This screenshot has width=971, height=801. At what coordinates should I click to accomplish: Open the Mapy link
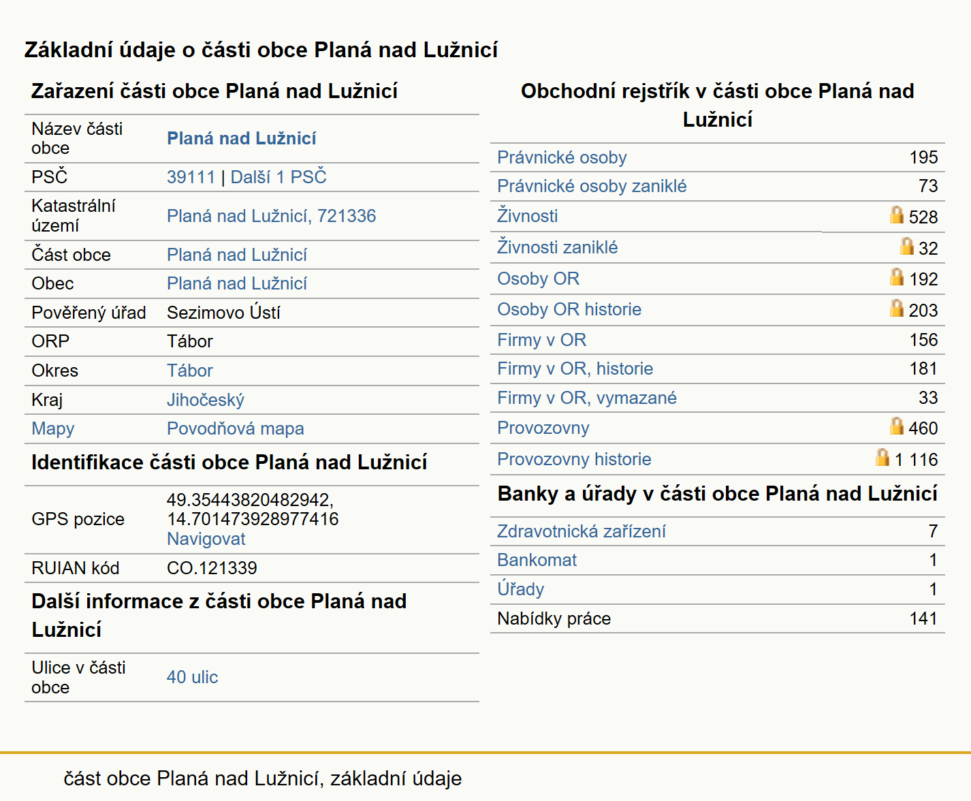[53, 428]
